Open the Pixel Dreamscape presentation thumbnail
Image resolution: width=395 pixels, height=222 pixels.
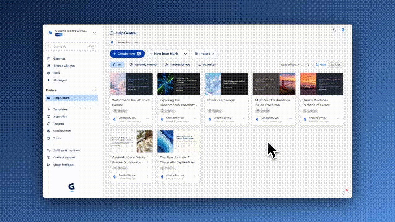pyautogui.click(x=226, y=84)
